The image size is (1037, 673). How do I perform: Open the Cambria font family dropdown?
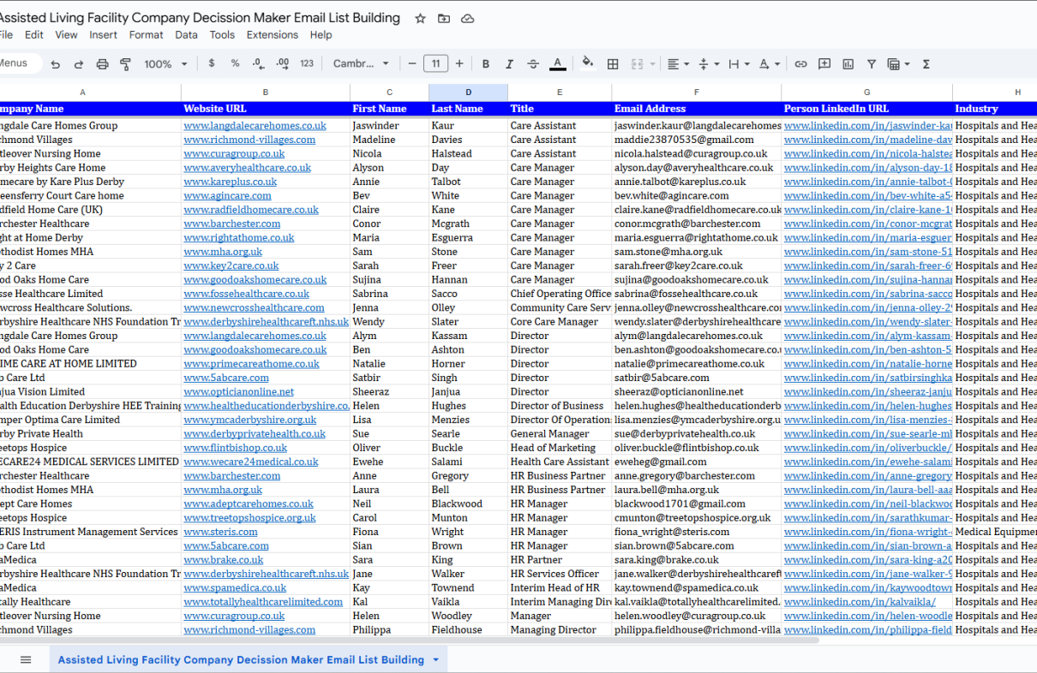tap(361, 64)
